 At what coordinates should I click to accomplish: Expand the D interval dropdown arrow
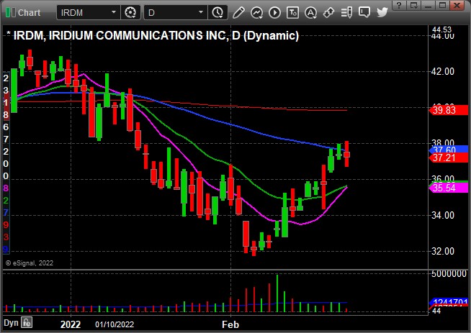tap(201, 13)
